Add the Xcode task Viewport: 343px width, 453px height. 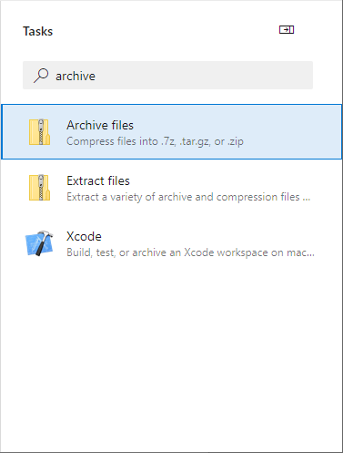pyautogui.click(x=171, y=243)
